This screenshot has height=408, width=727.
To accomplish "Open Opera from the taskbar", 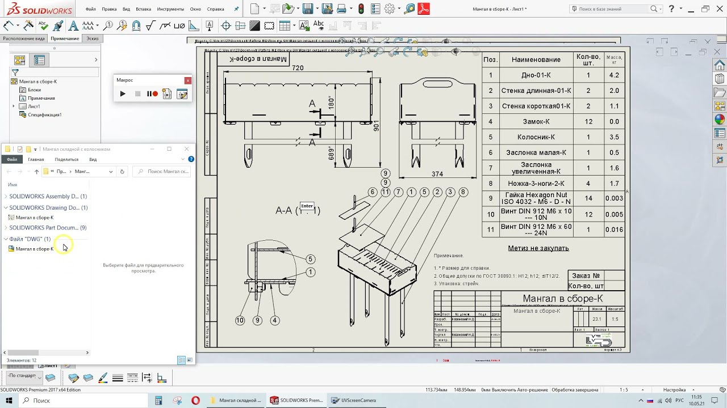I will coord(195,400).
